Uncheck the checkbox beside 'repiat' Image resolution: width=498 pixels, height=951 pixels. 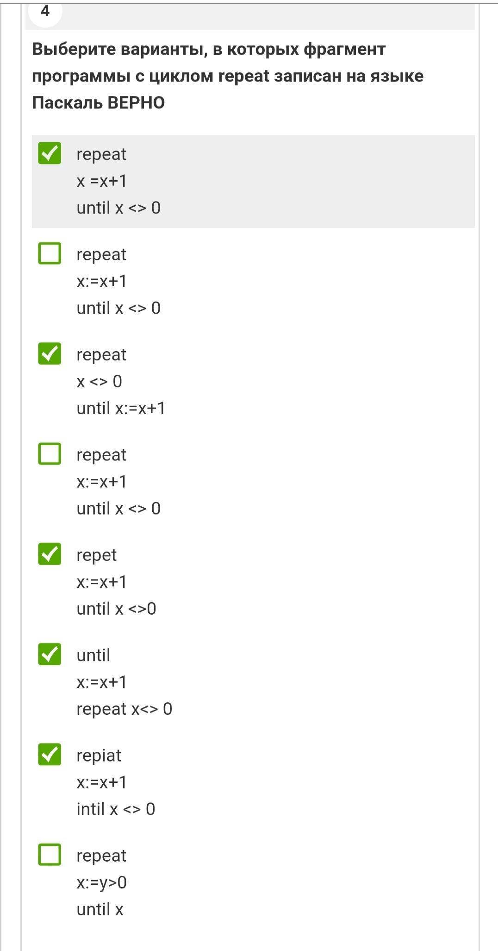(x=50, y=755)
